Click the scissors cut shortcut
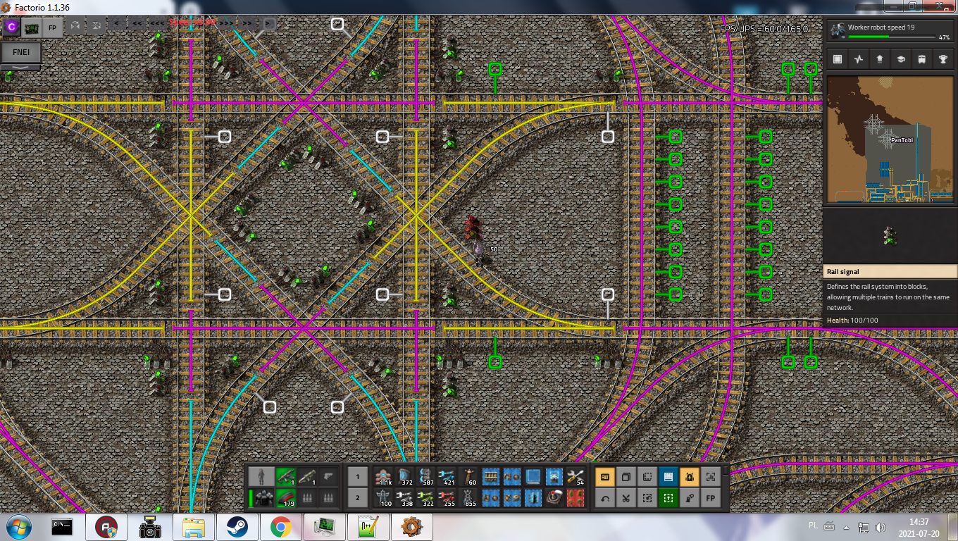The image size is (958, 541). click(x=626, y=498)
